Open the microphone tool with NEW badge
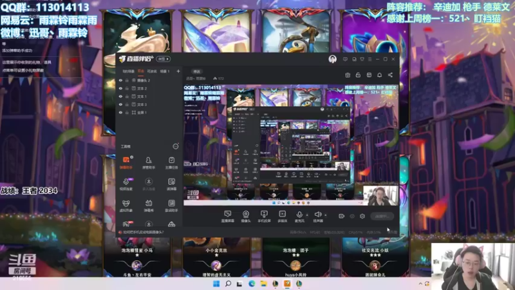Screen dimensions: 515x290 click(126, 184)
